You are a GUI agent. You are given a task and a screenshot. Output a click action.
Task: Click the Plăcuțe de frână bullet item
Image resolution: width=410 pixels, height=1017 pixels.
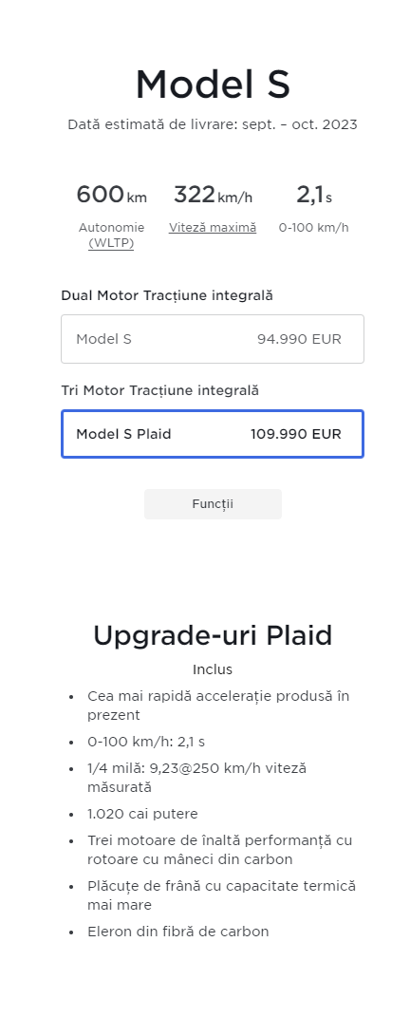point(222,895)
